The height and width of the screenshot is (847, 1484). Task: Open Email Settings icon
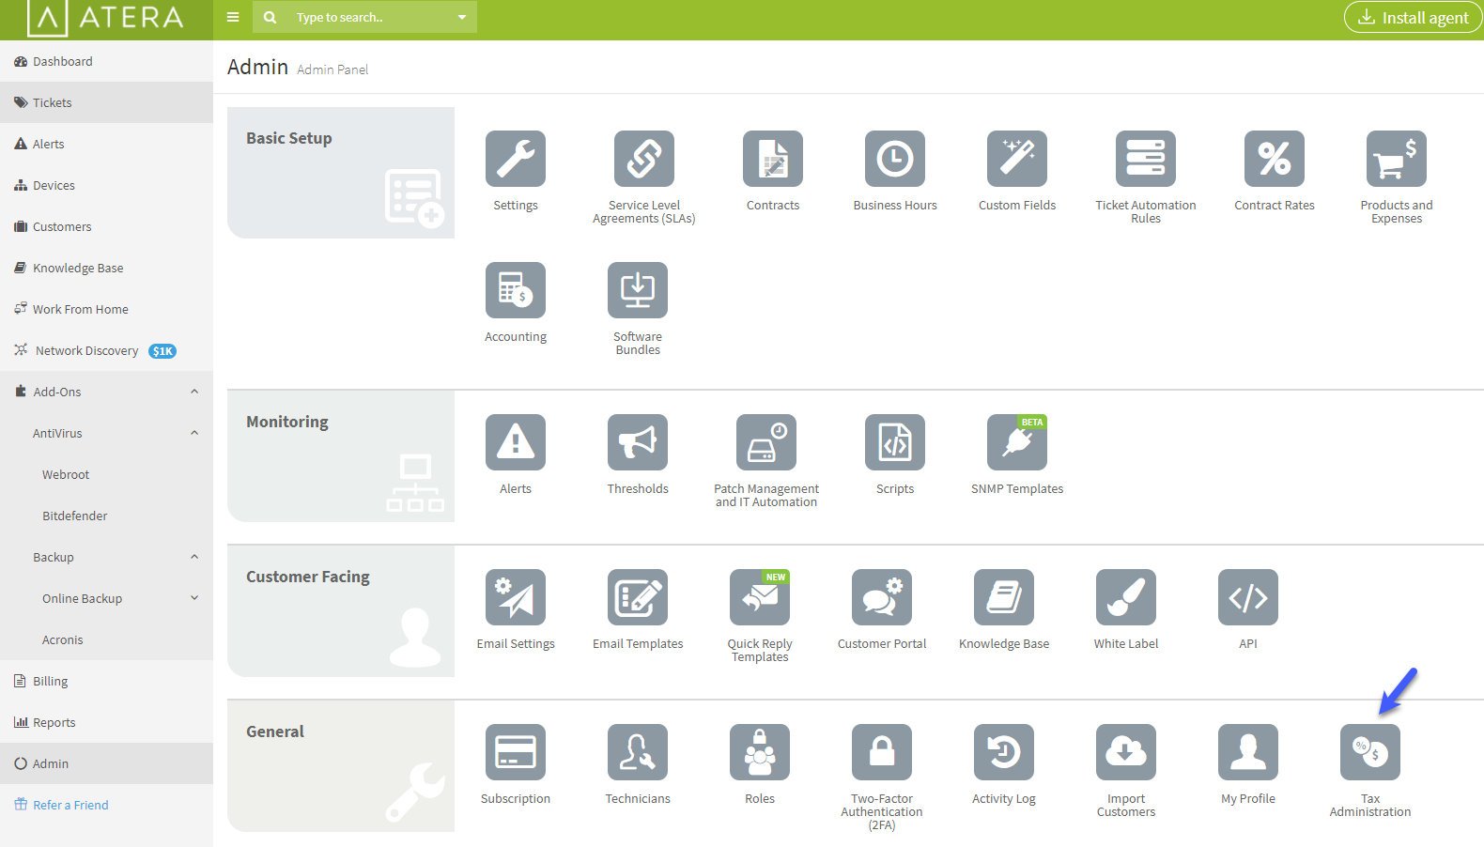[x=516, y=597]
